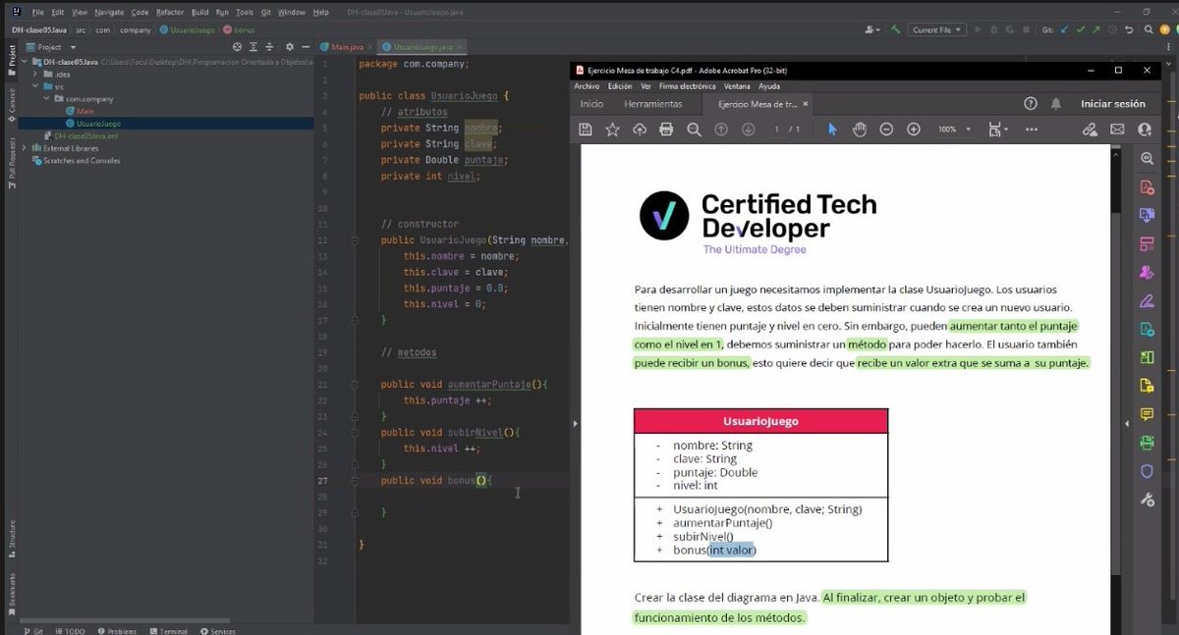Open the Git menu
The image size is (1179, 635).
click(x=265, y=13)
